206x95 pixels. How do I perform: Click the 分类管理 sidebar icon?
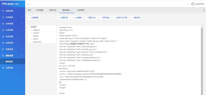(x=3, y=30)
